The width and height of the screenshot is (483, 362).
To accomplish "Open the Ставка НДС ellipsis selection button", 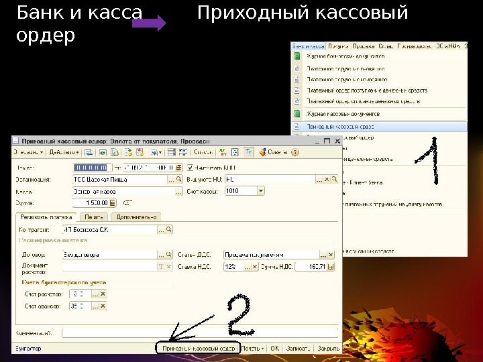I will point(247,267).
